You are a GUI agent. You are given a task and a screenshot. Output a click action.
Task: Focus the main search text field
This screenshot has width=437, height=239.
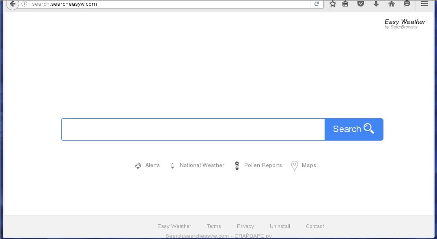coord(193,129)
